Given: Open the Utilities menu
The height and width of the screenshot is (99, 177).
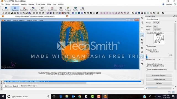Looking at the screenshot, I should pos(61,4).
